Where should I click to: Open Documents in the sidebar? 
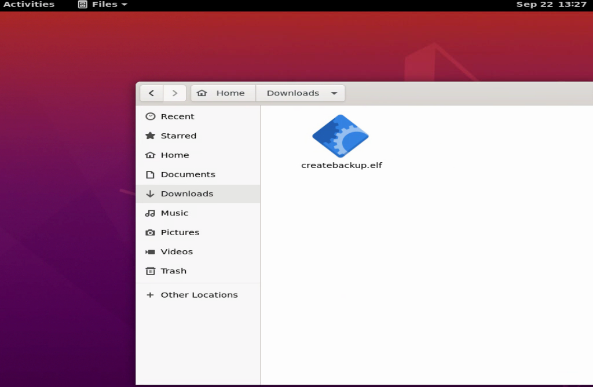tap(188, 174)
